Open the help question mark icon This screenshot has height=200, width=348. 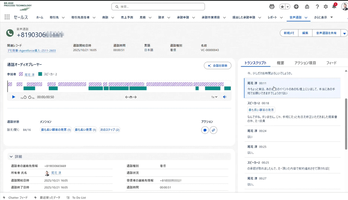tap(317, 7)
